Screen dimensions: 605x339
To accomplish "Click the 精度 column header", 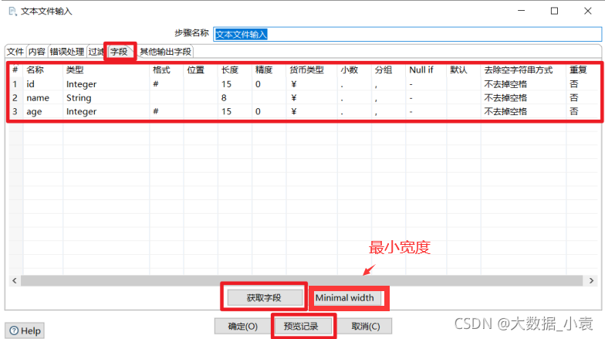I will (x=269, y=69).
